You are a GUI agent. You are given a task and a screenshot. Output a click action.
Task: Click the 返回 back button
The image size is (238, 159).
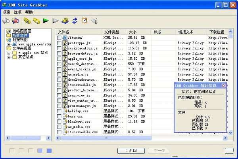[131, 151]
